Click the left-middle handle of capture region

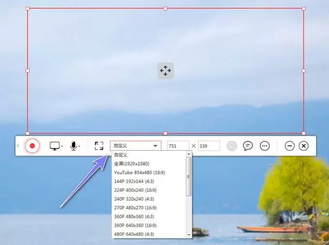[28, 71]
